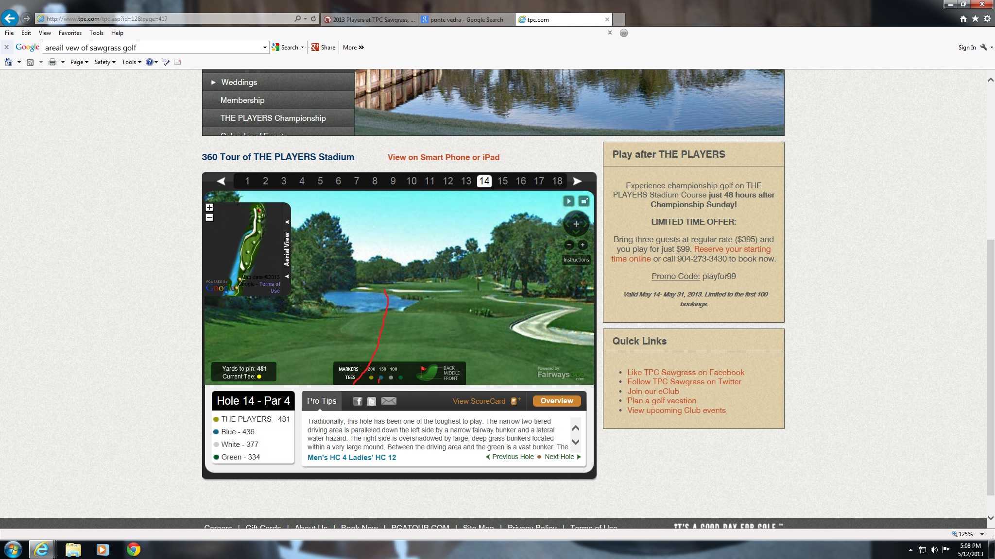The width and height of the screenshot is (995, 559).
Task: Jump to hole 17 in tour
Action: [539, 181]
